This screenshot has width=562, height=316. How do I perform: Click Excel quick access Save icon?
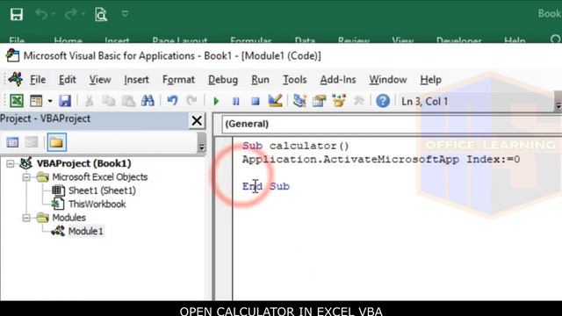coord(17,14)
